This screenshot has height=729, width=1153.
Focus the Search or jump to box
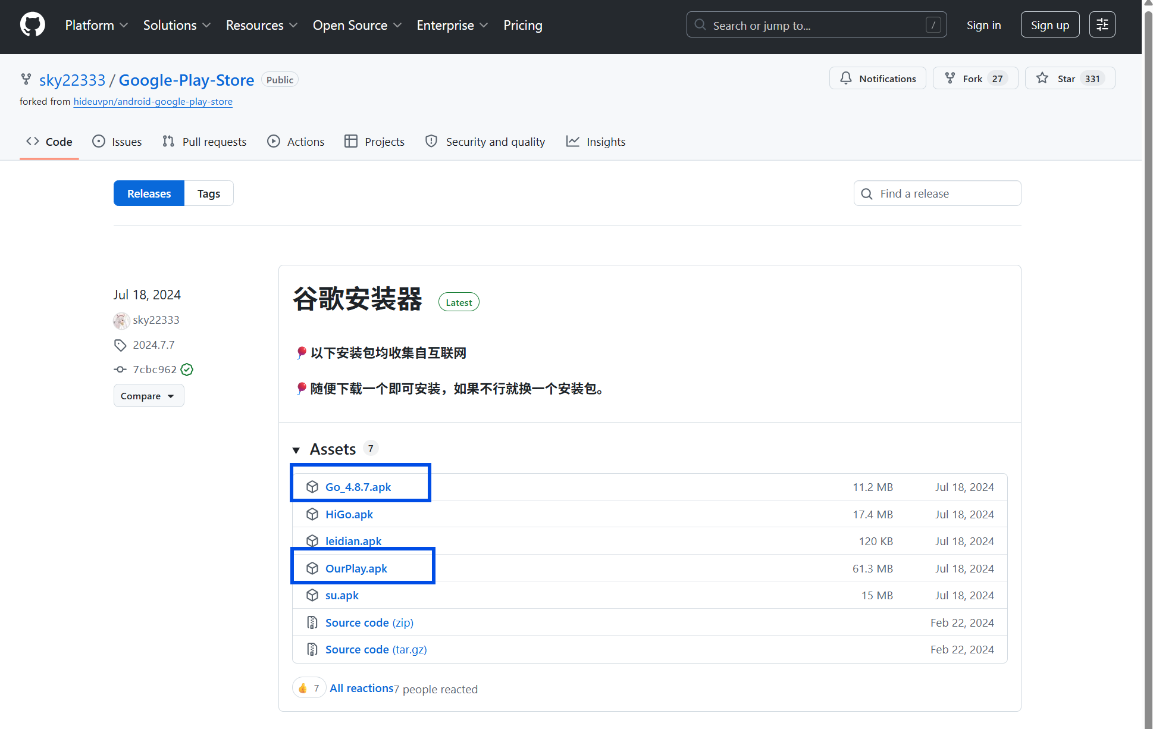tap(816, 25)
